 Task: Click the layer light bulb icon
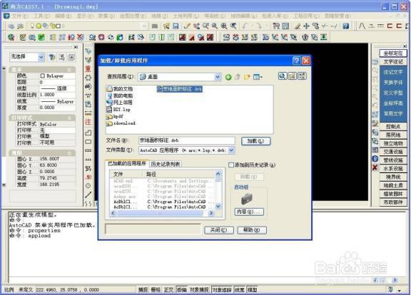click(33, 26)
